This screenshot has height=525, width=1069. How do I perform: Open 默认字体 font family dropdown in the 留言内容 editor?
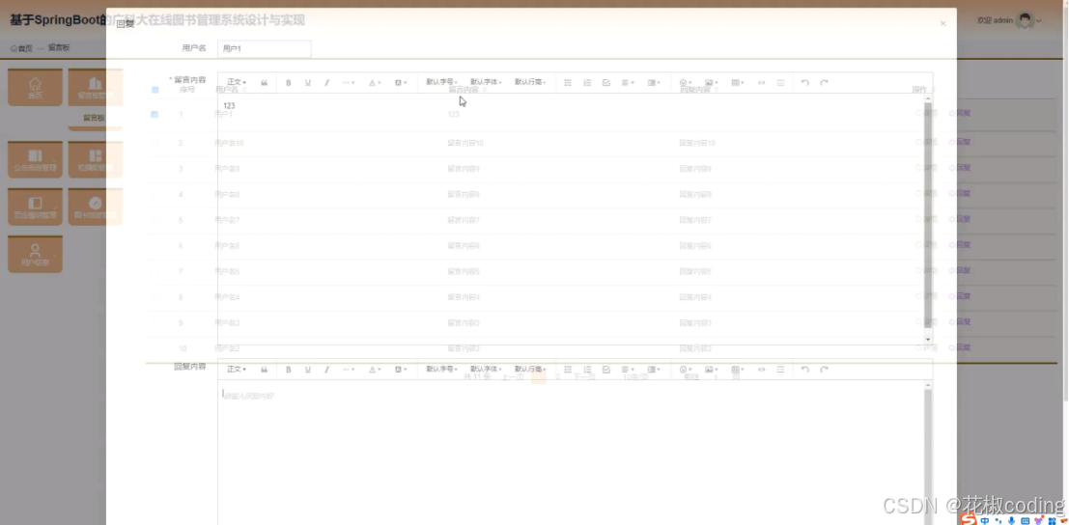point(486,82)
